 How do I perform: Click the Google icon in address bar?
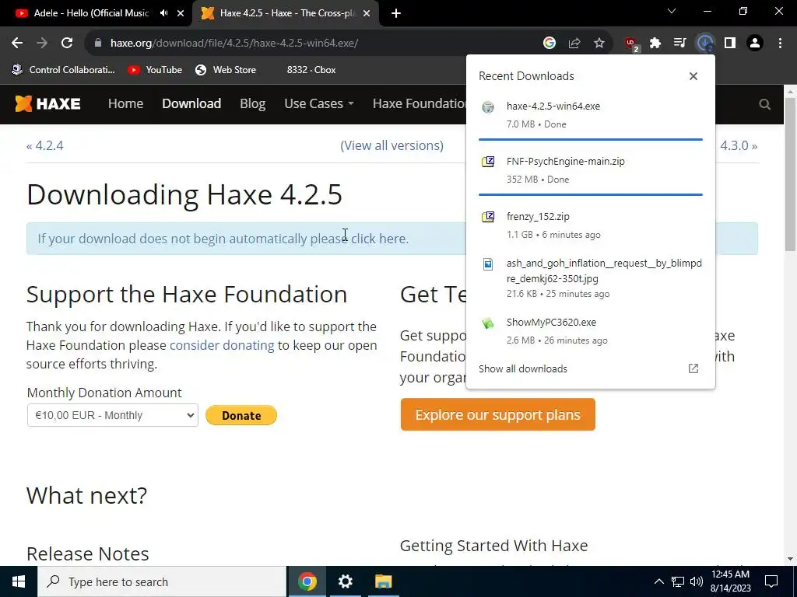549,44
